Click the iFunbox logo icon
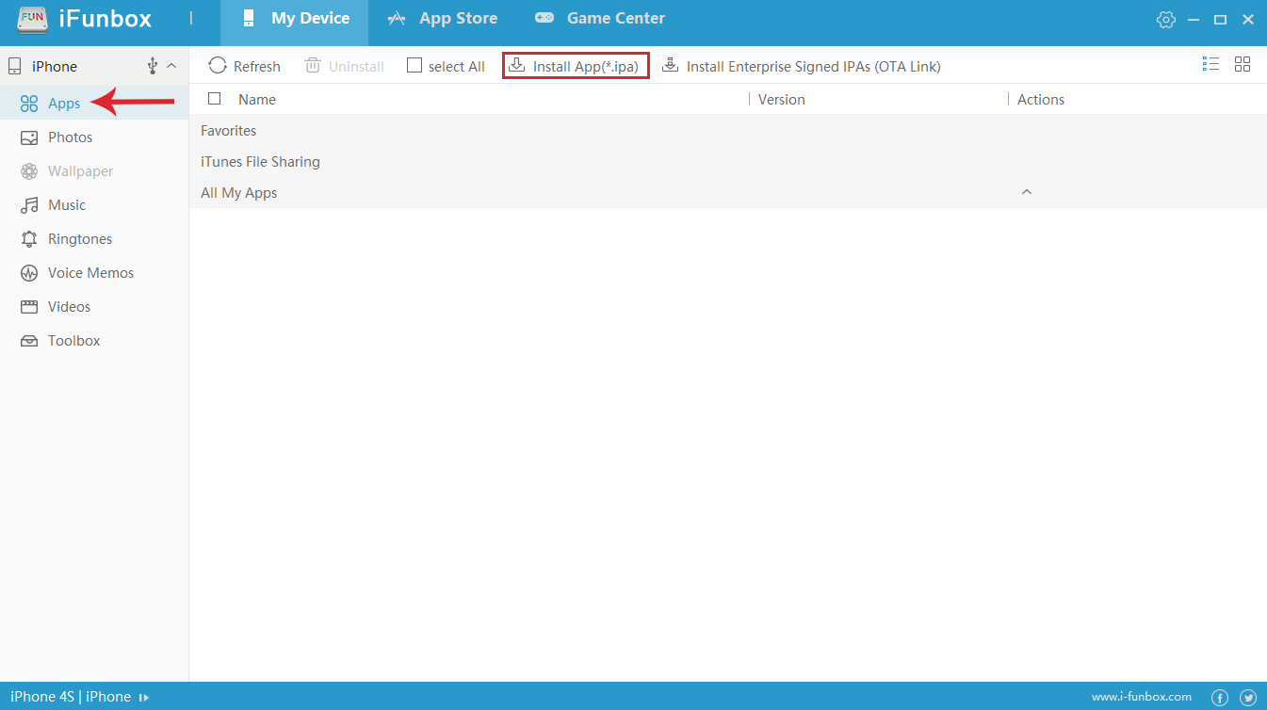This screenshot has height=710, width=1267. click(33, 19)
